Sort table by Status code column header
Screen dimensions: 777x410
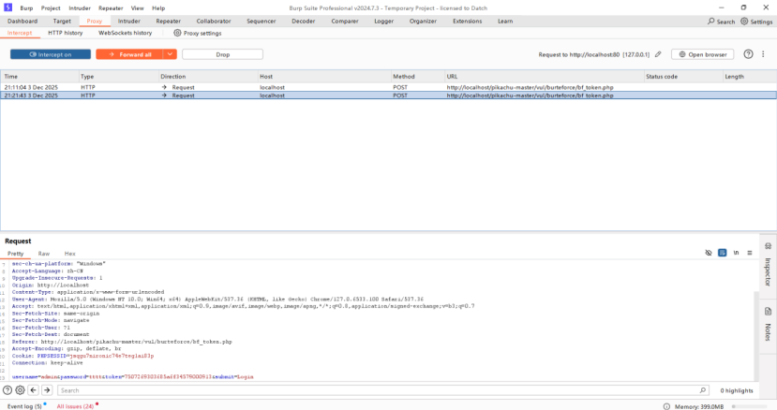[683, 76]
